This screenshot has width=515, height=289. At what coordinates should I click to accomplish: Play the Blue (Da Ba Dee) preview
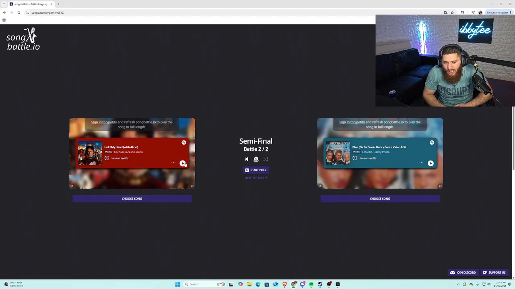(431, 163)
